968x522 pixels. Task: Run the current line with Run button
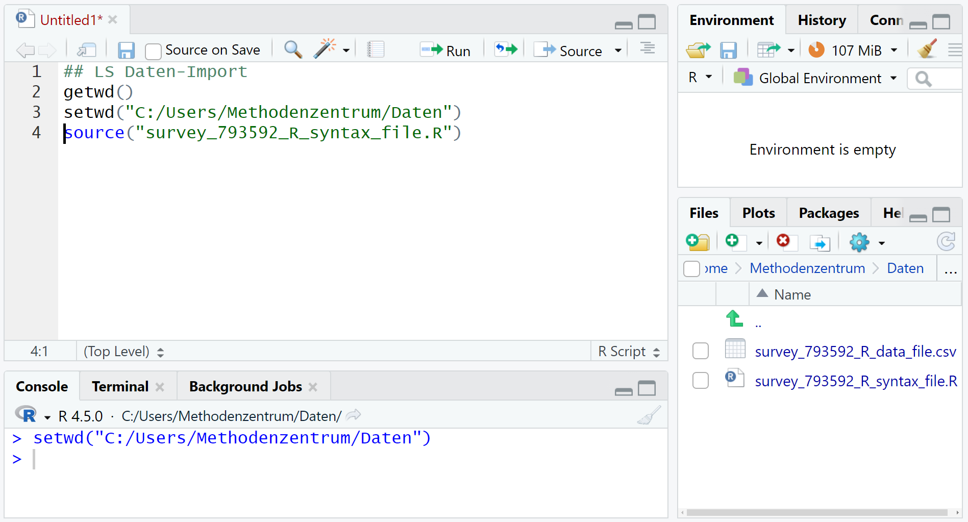click(x=445, y=50)
